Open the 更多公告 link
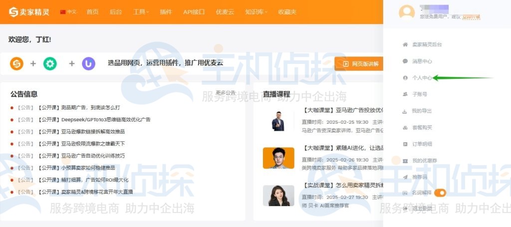This screenshot has width=511, height=227. pyautogui.click(x=226, y=92)
